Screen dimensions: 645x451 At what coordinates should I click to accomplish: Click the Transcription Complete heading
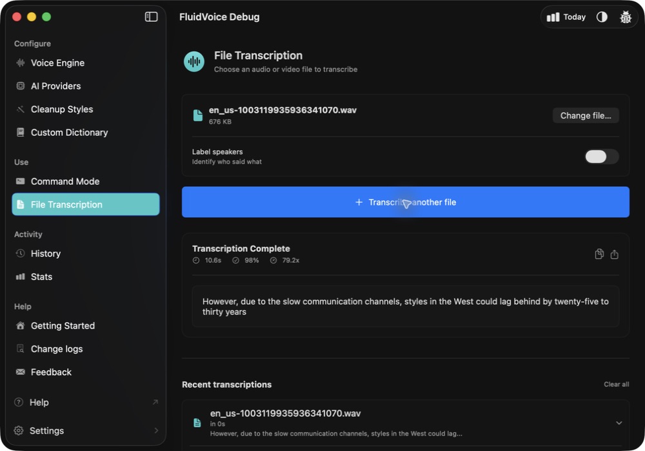[241, 249]
